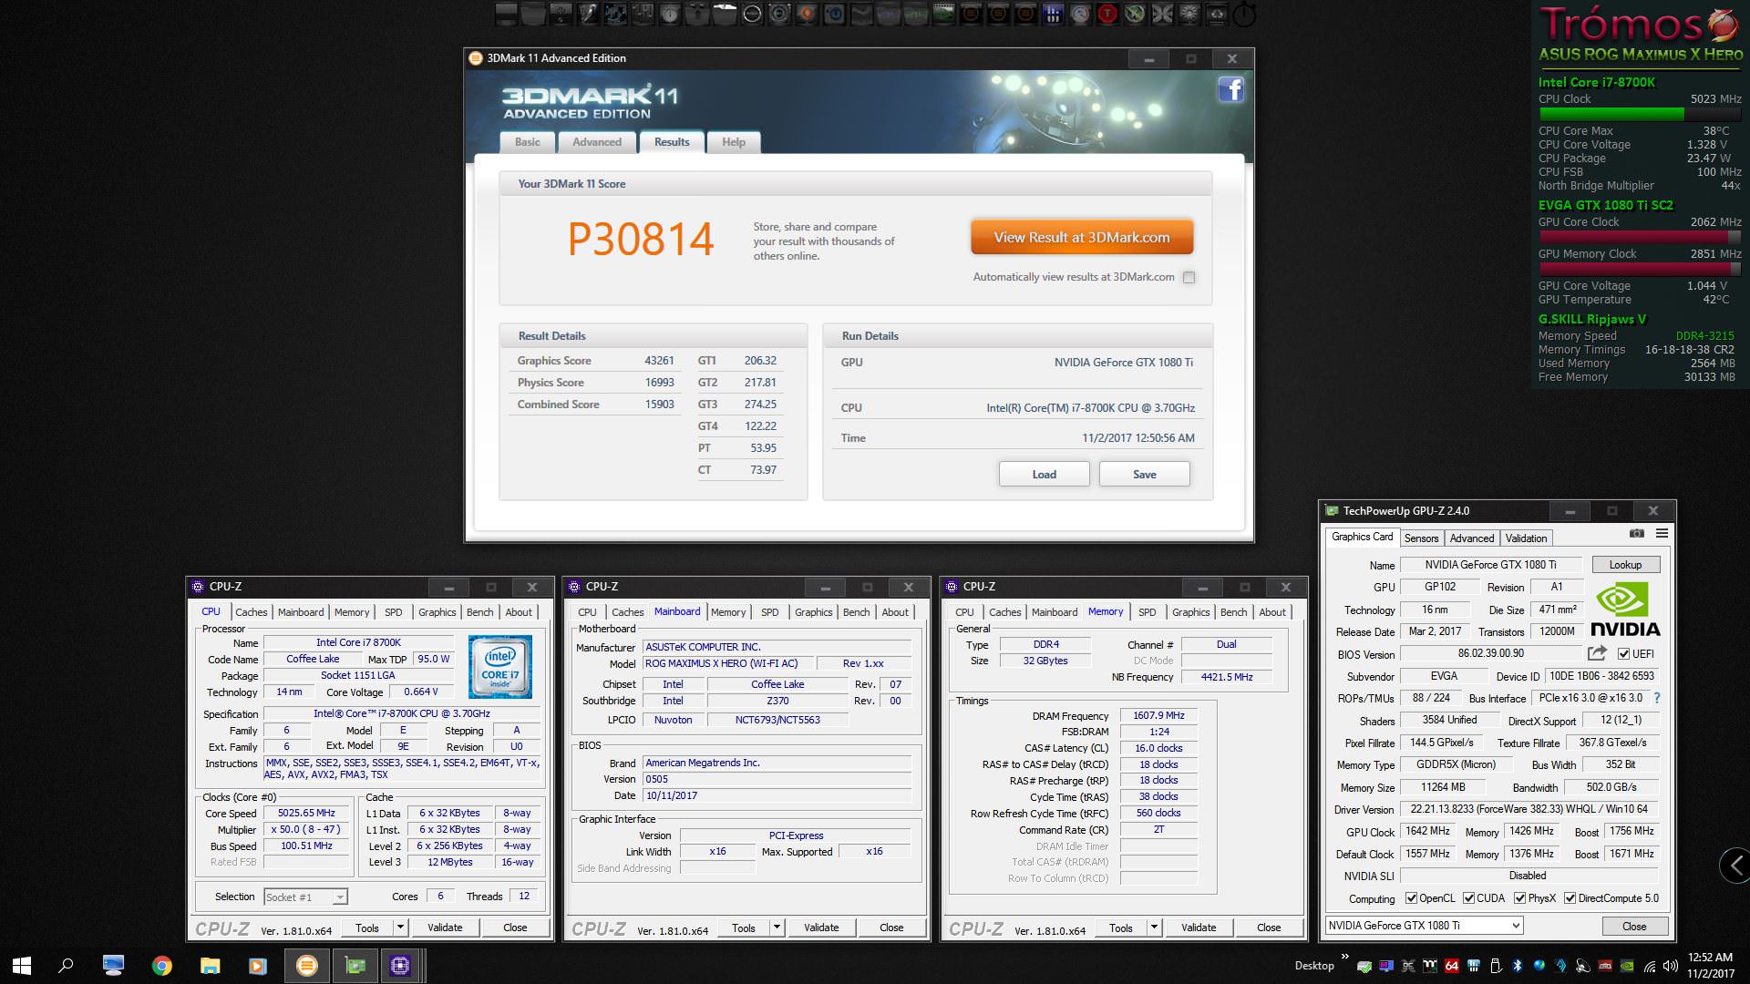Click the taskbar clock showing 12:52 AM
The height and width of the screenshot is (984, 1750).
point(1710,966)
